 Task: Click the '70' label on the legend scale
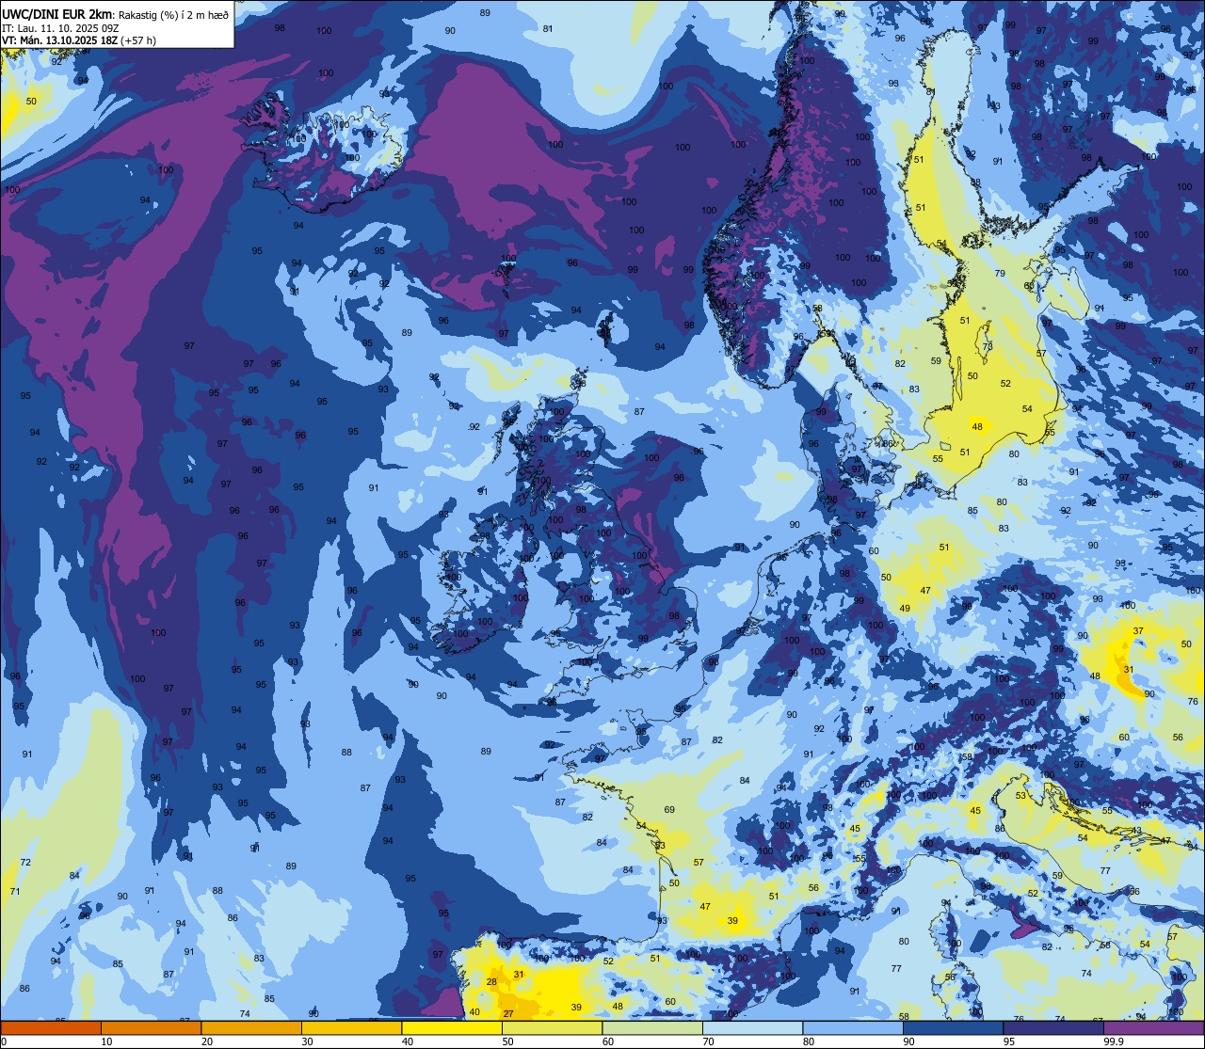[x=708, y=1041]
